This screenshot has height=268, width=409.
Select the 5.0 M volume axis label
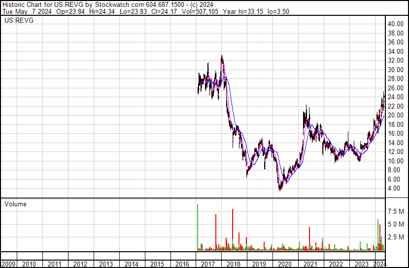(396, 224)
